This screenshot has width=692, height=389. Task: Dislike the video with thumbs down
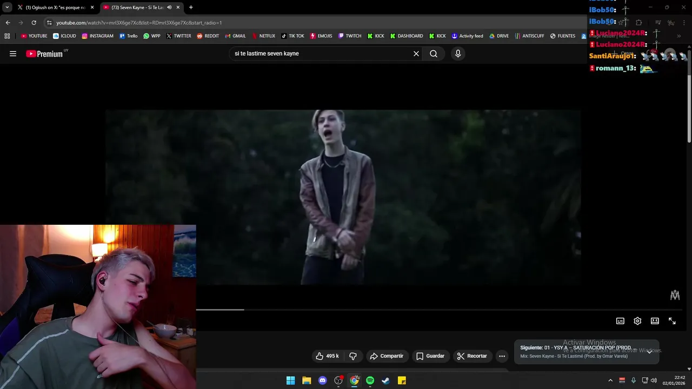pos(353,356)
